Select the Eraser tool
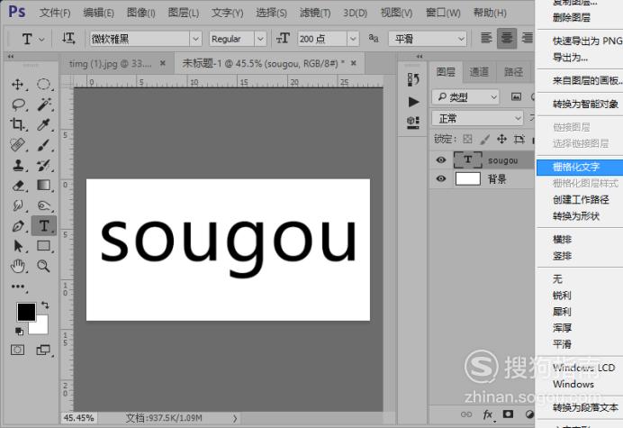This screenshot has height=428, width=623. pos(18,186)
